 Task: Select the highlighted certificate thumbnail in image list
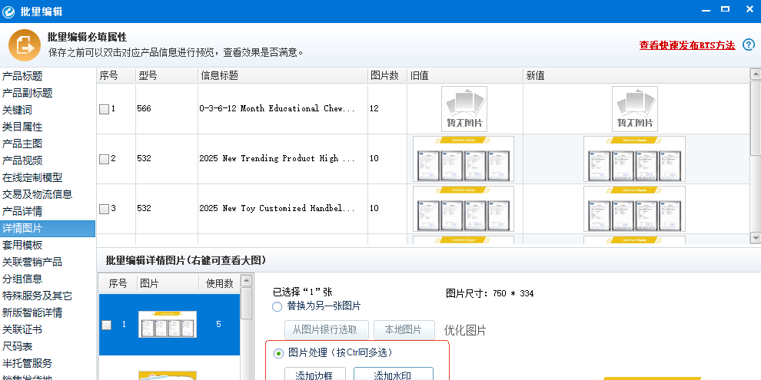[167, 325]
